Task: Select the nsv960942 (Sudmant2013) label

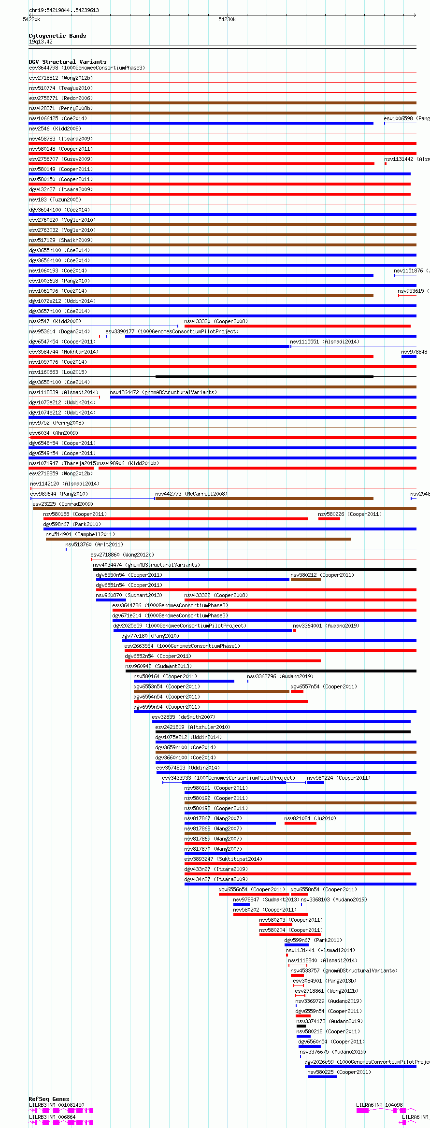Action: pos(158,666)
